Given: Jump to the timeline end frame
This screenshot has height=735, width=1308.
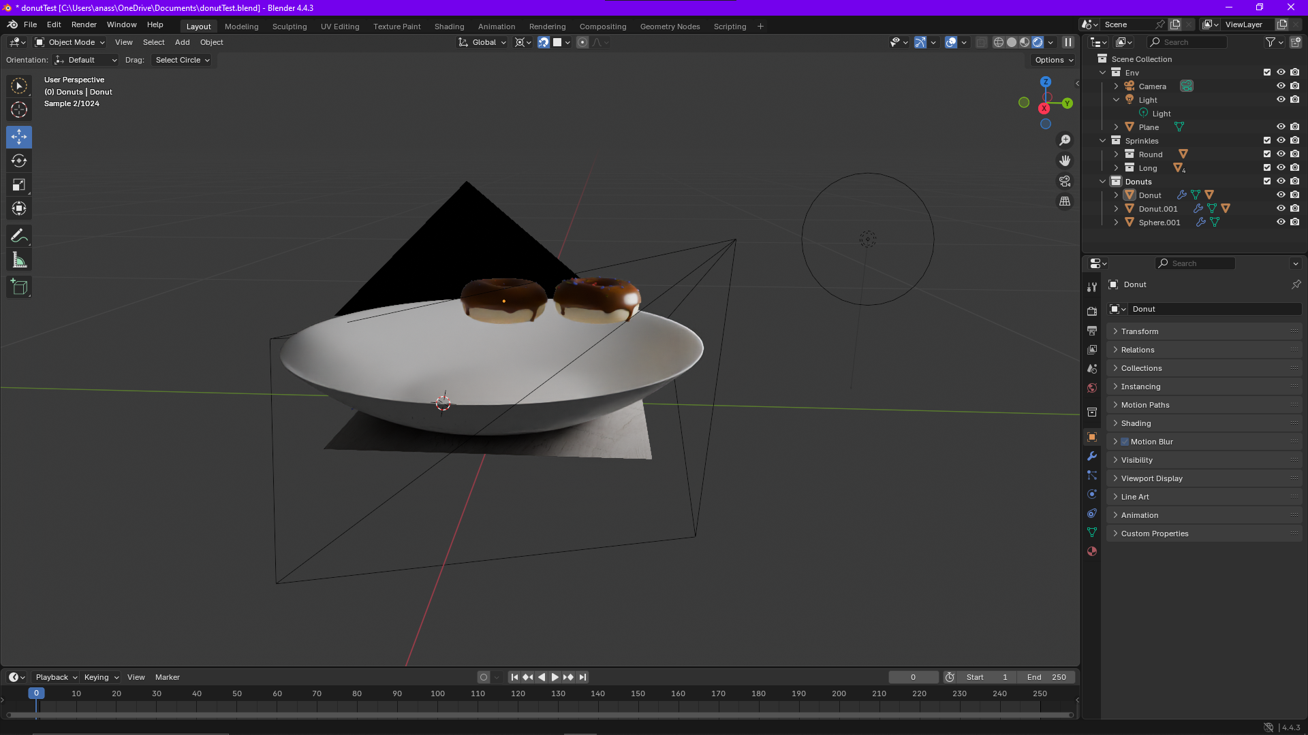Looking at the screenshot, I should (x=582, y=677).
